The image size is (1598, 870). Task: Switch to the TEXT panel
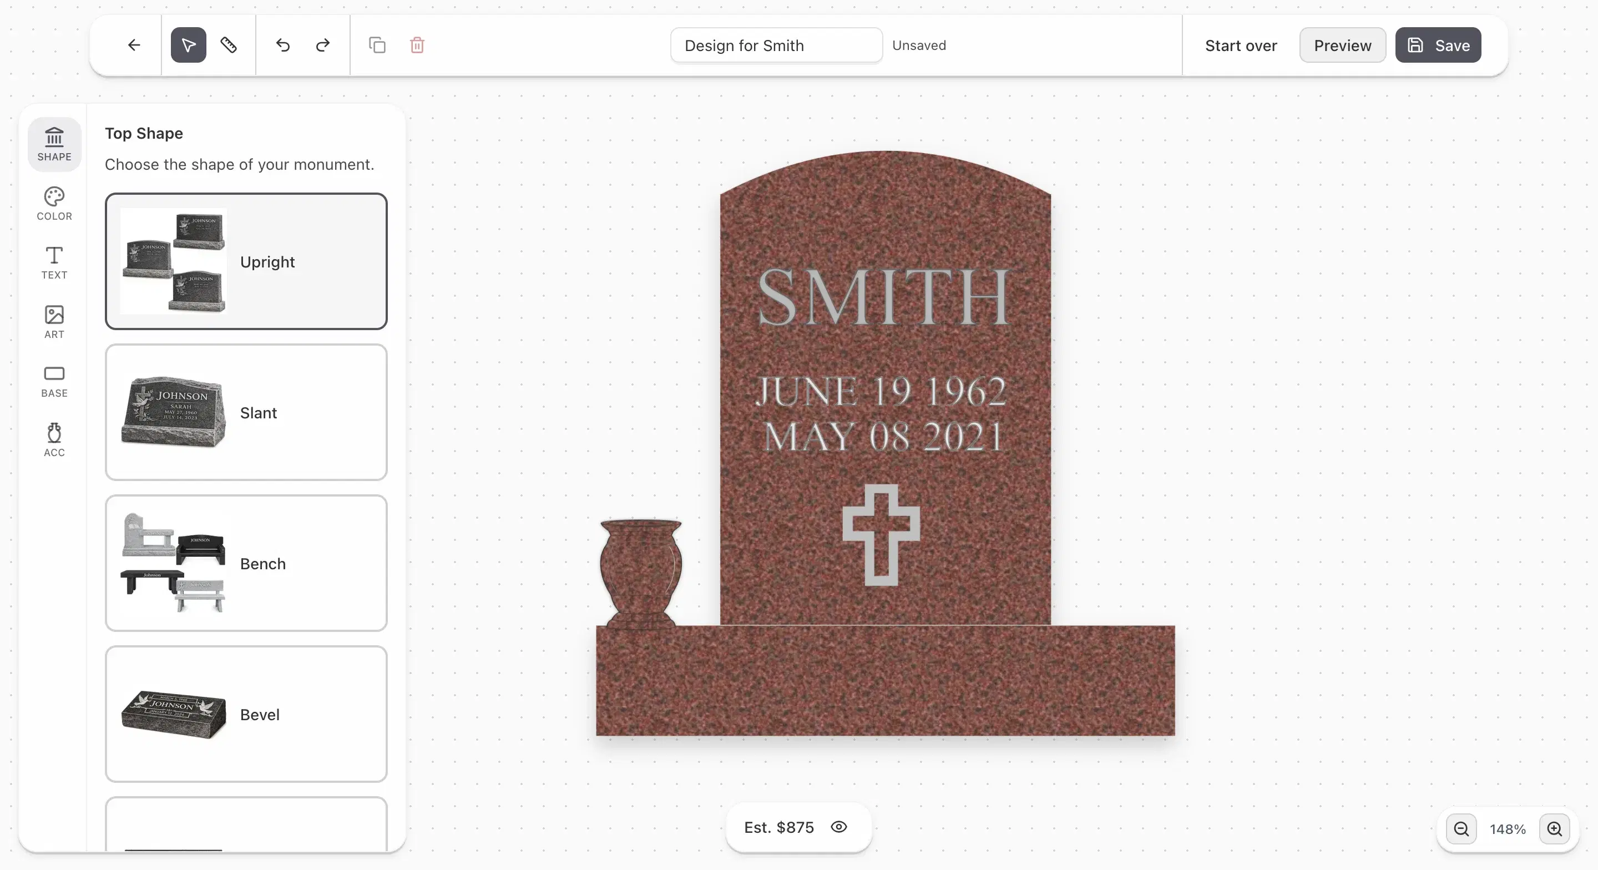(54, 262)
